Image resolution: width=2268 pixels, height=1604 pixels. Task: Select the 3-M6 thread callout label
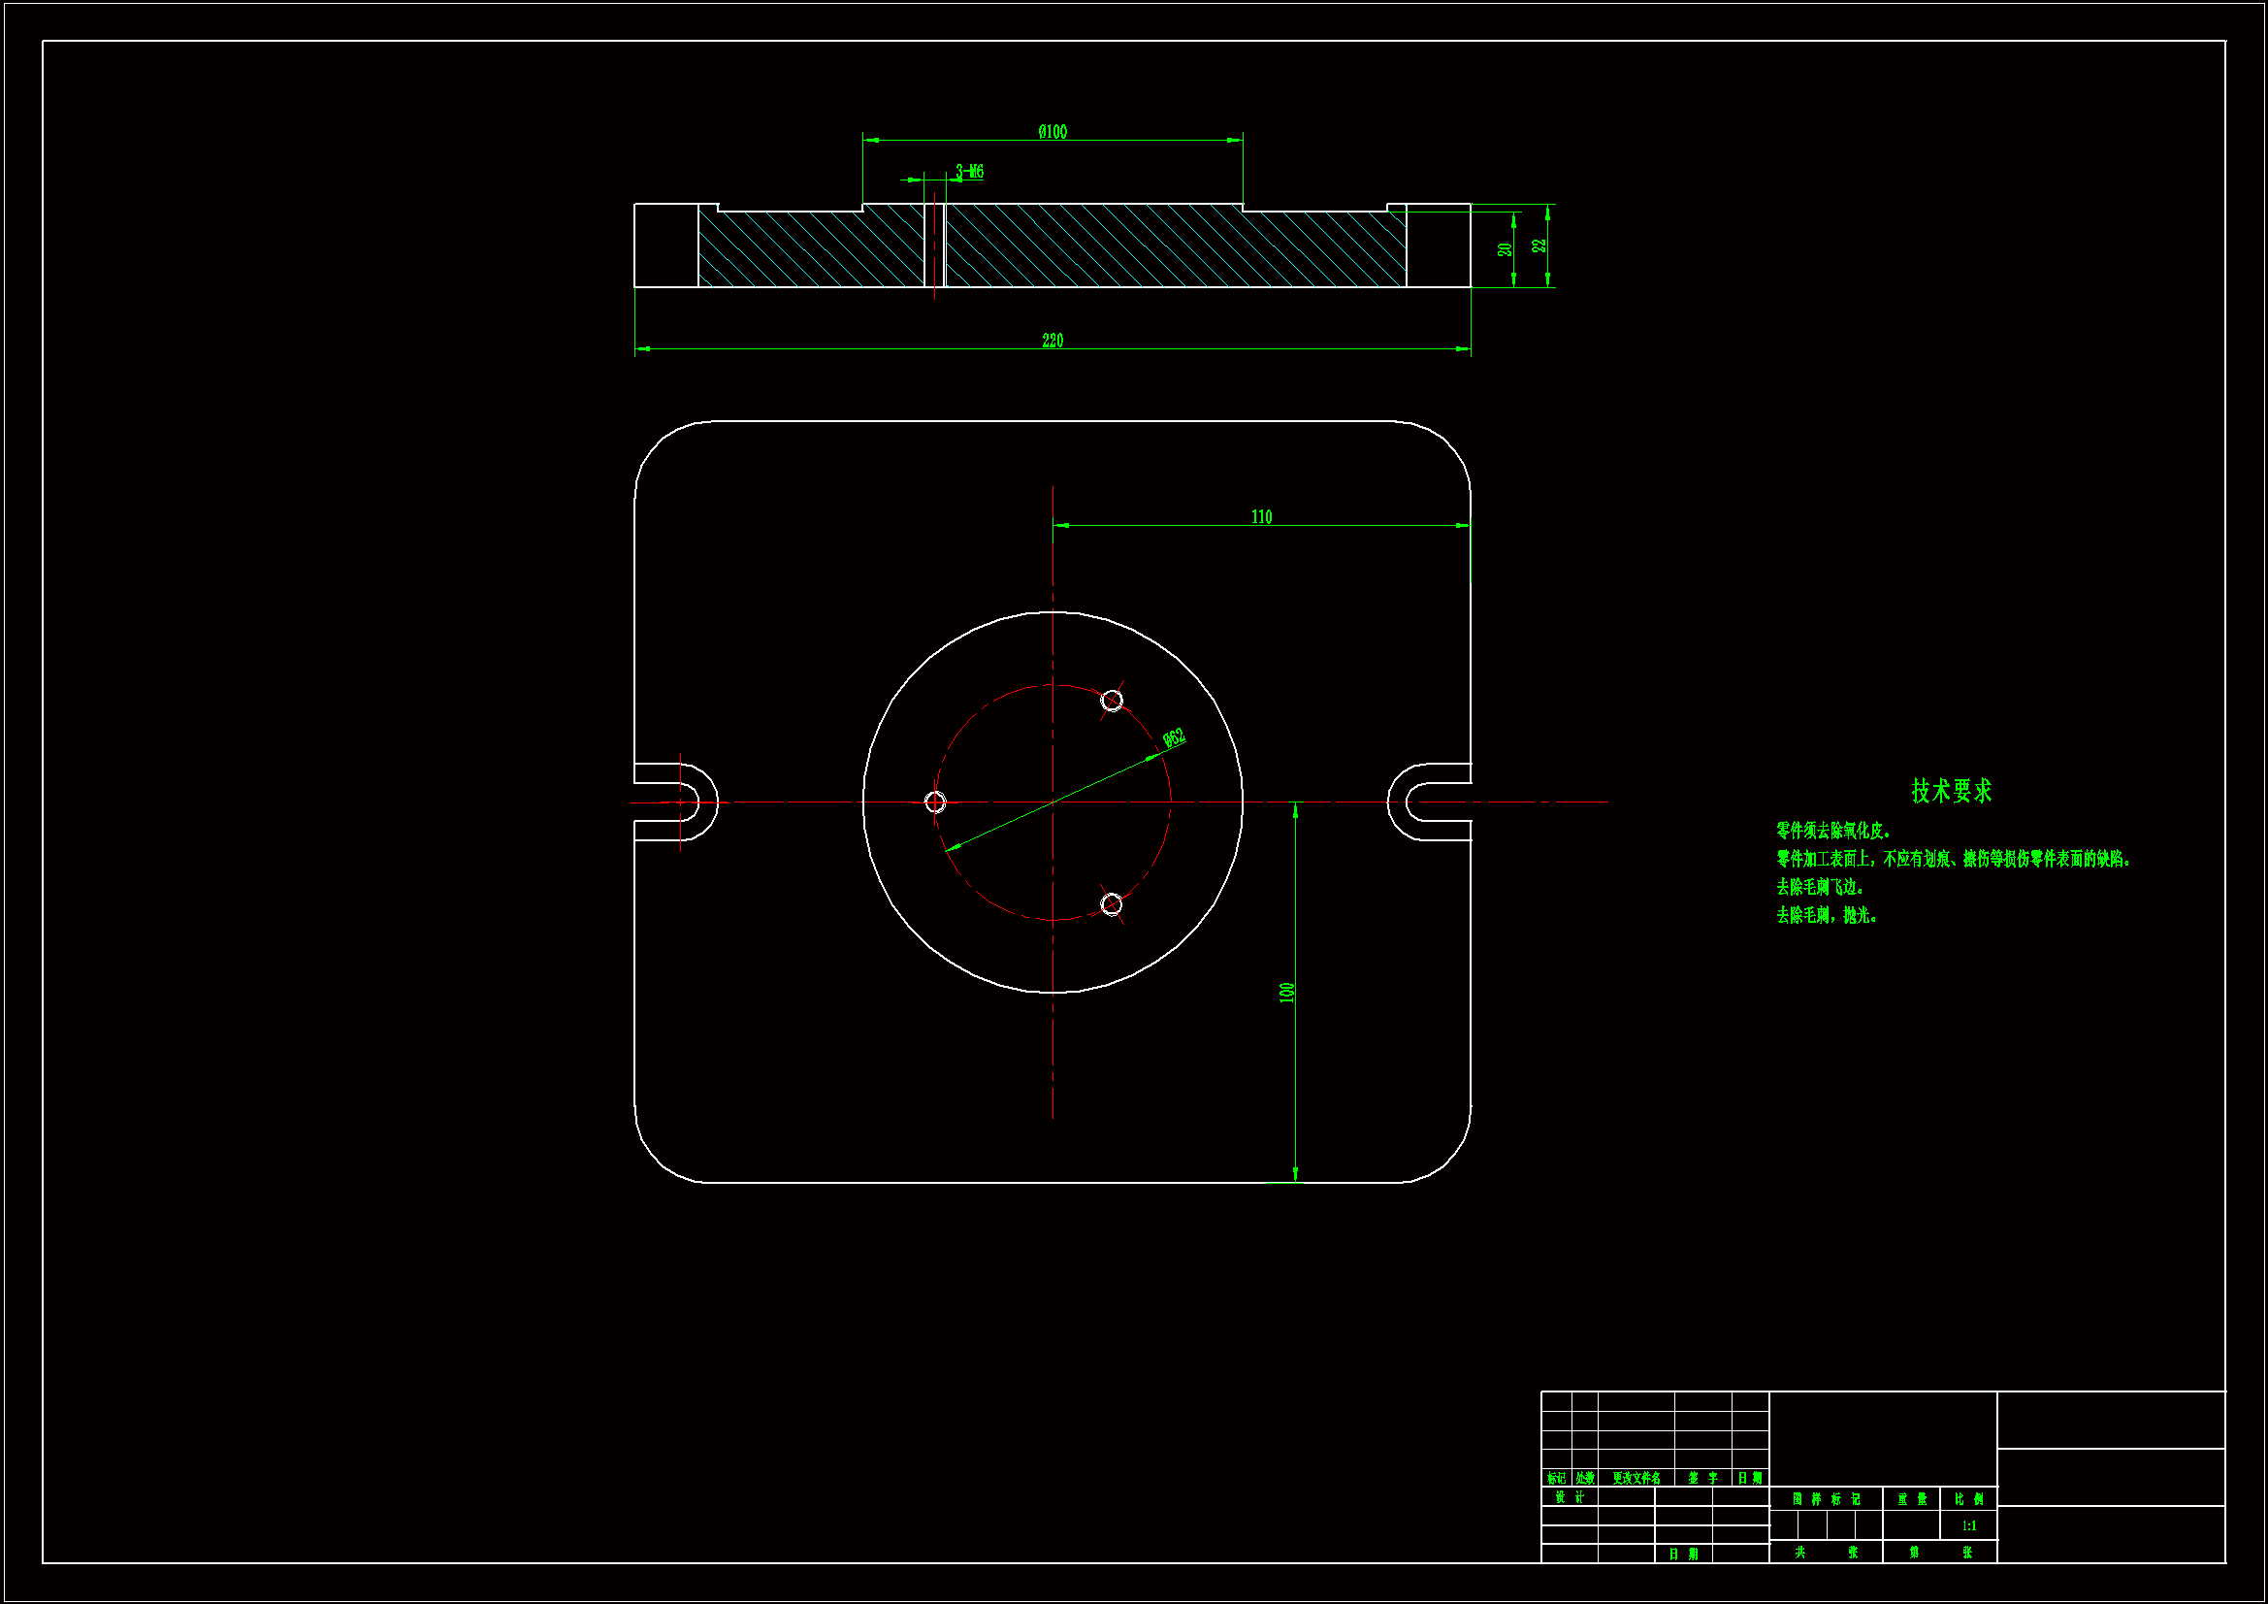click(x=969, y=172)
